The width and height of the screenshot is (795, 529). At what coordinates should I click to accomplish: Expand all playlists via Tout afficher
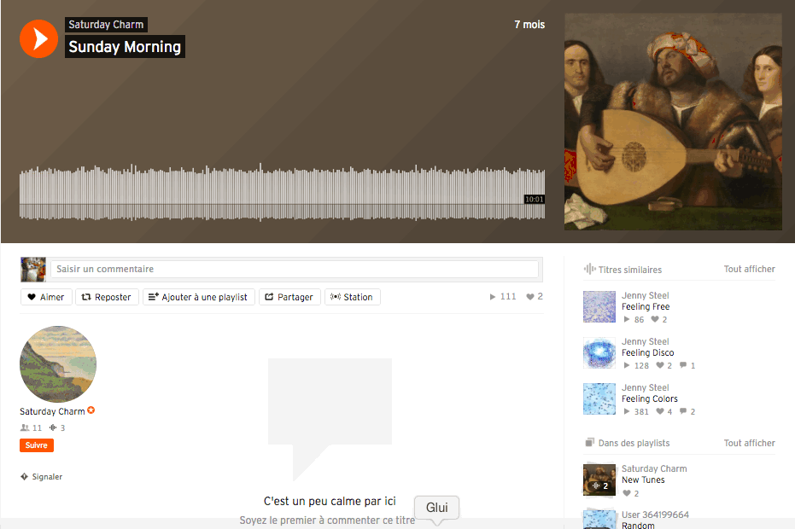(x=749, y=443)
